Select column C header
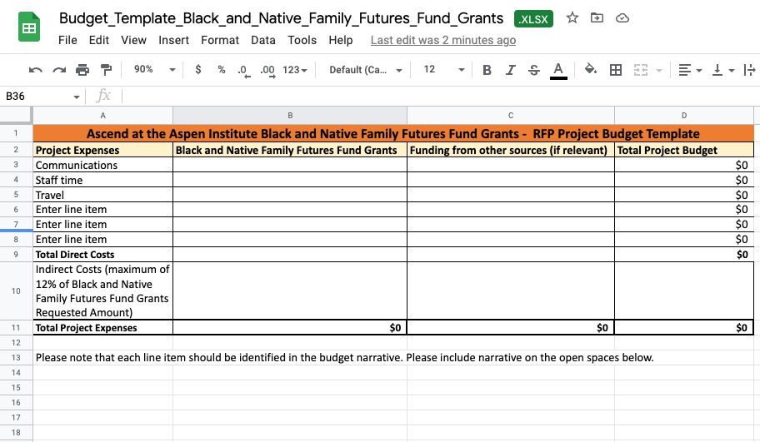760x442 pixels. tap(510, 115)
